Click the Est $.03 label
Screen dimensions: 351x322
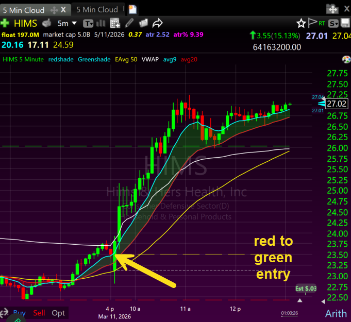point(306,289)
